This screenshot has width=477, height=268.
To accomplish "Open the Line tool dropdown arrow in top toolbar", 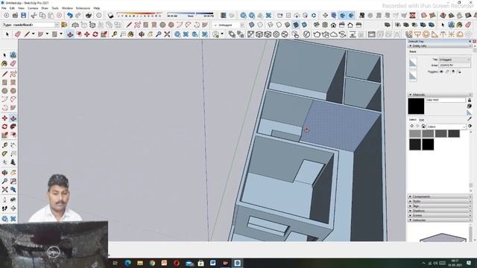I will click(x=33, y=34).
